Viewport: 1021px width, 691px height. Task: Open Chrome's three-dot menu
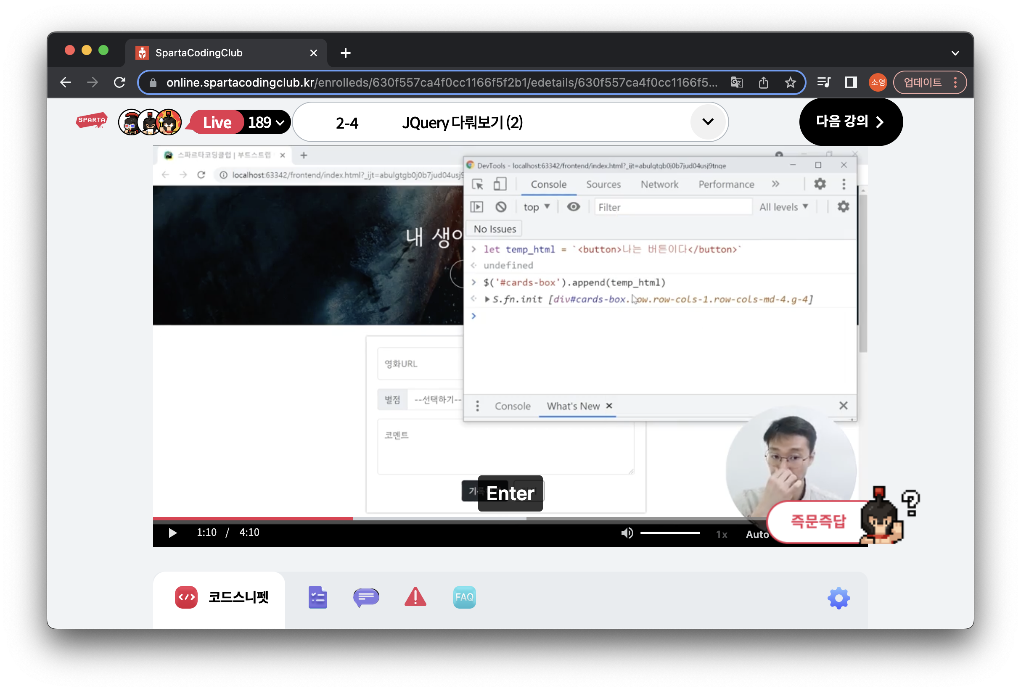(x=955, y=82)
